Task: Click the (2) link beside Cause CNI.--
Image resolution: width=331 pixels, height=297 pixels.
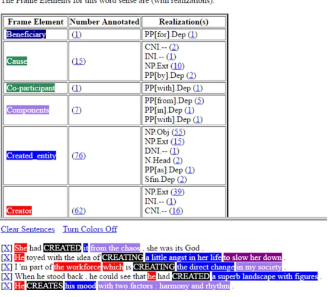Action: (x=174, y=47)
